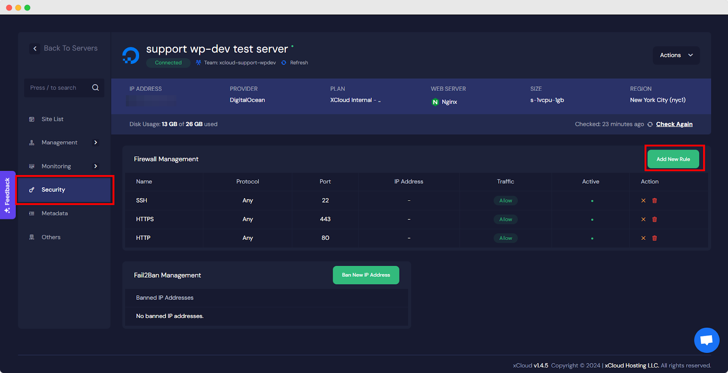The image size is (728, 373).
Task: Click the Firewall Management heading
Action: click(166, 159)
